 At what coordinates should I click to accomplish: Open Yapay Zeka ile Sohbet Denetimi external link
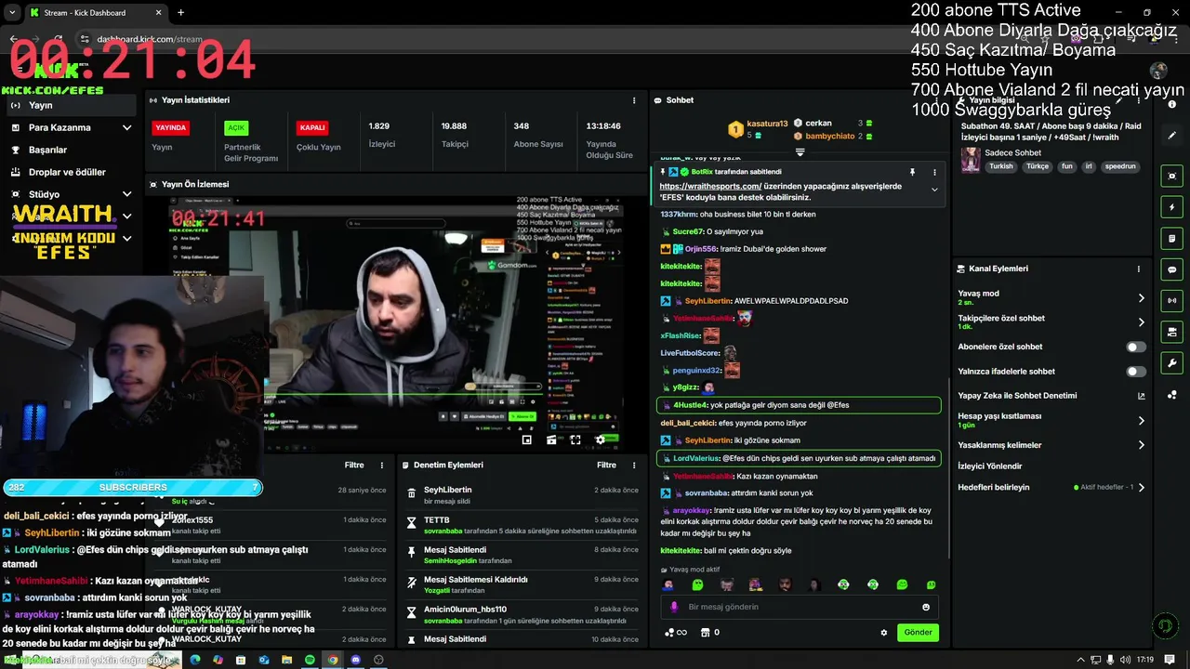[1142, 396]
